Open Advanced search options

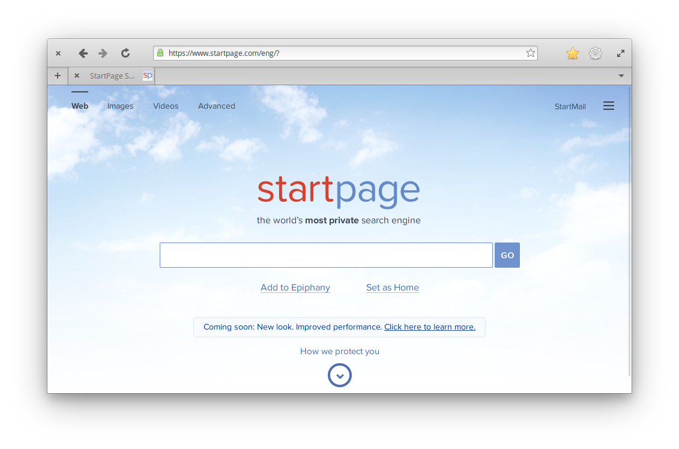click(x=217, y=106)
